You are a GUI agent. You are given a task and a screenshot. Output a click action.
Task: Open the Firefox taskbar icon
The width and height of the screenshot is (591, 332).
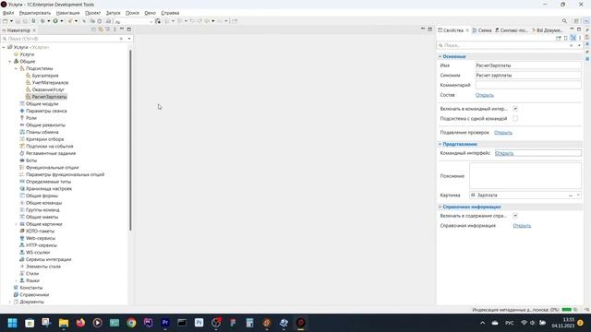(80, 323)
